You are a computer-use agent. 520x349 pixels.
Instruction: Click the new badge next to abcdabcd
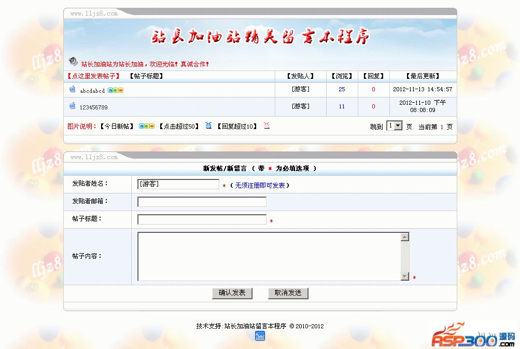coord(116,90)
